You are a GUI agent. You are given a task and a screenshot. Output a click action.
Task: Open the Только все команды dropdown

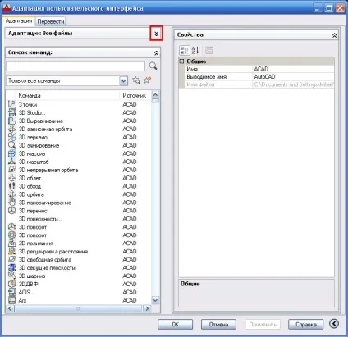[124, 81]
